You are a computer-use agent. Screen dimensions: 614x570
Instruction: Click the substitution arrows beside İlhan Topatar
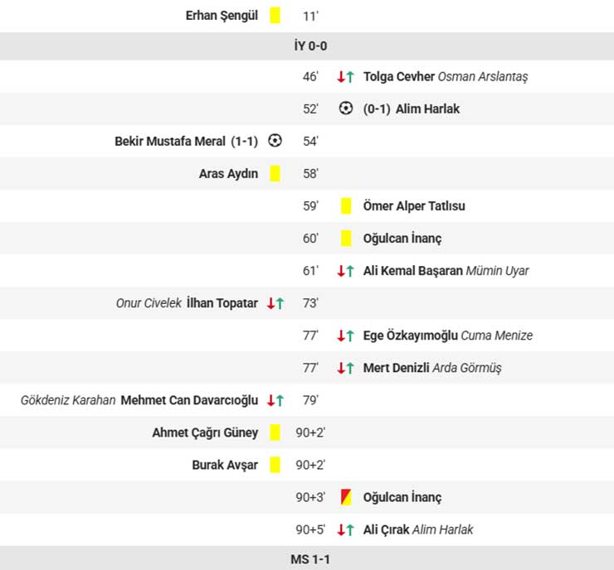(x=275, y=303)
